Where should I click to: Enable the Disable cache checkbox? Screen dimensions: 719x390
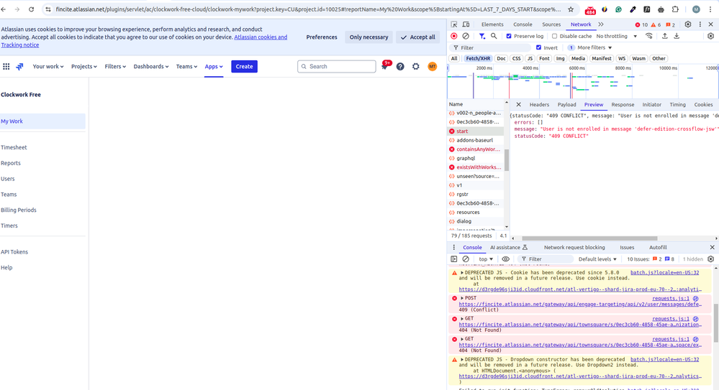coord(554,36)
